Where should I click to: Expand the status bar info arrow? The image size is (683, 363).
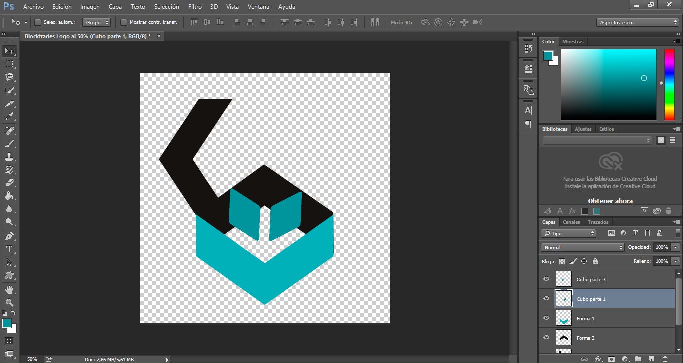tap(167, 359)
